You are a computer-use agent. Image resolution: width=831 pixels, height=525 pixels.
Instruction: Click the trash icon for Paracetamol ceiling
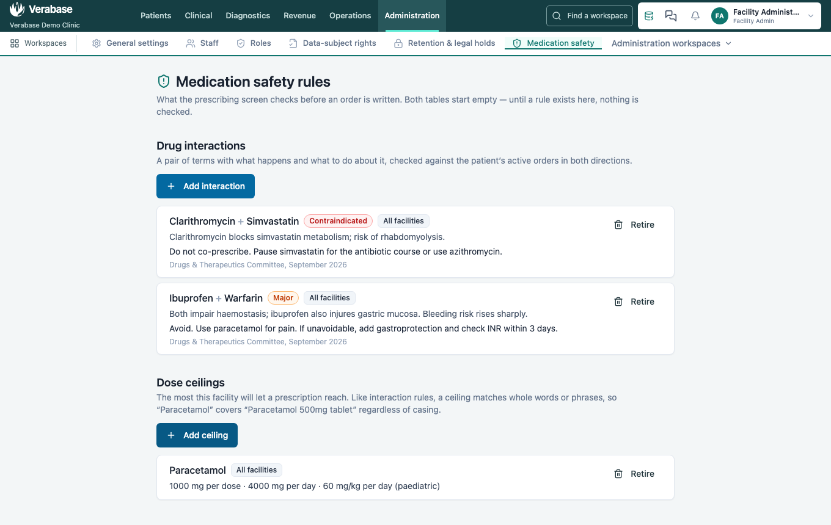pos(618,474)
